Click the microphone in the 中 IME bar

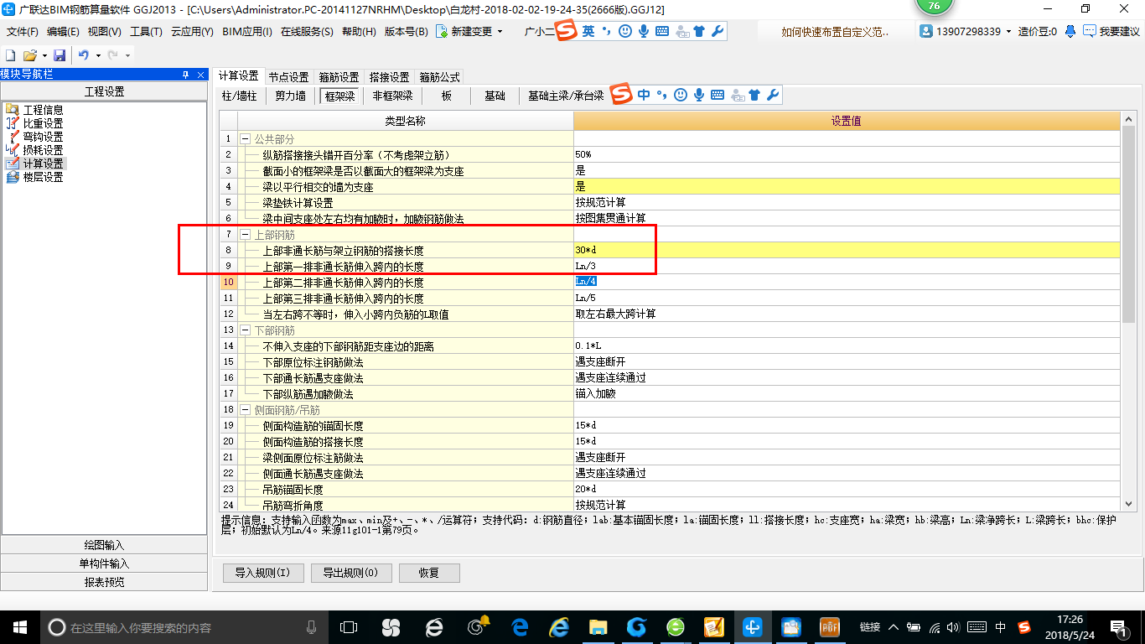point(699,95)
